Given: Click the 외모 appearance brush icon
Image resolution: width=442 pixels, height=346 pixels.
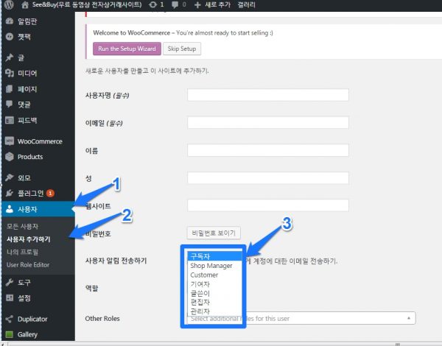Looking at the screenshot, I should tap(10, 177).
